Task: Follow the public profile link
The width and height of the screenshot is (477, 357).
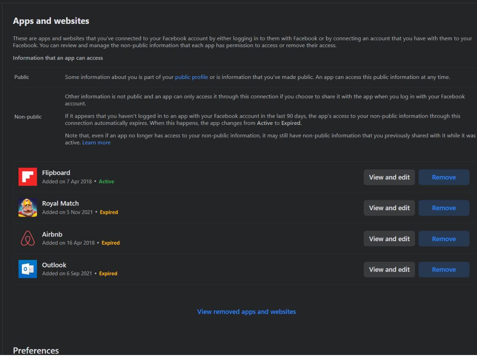Action: coord(191,77)
